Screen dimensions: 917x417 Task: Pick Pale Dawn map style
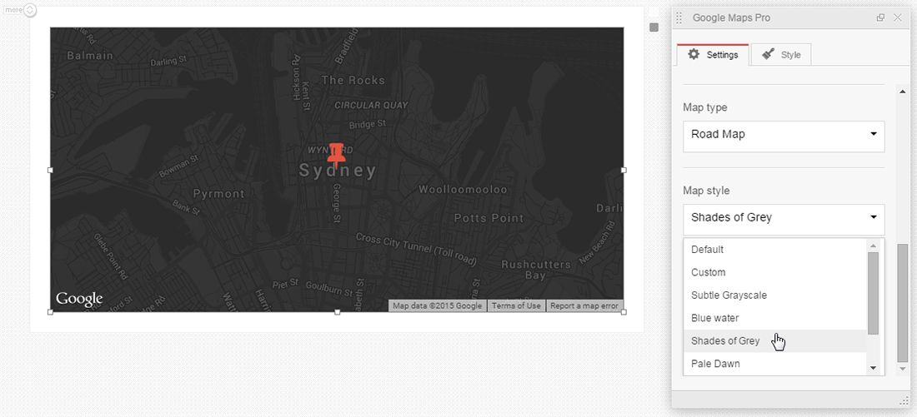coord(775,364)
